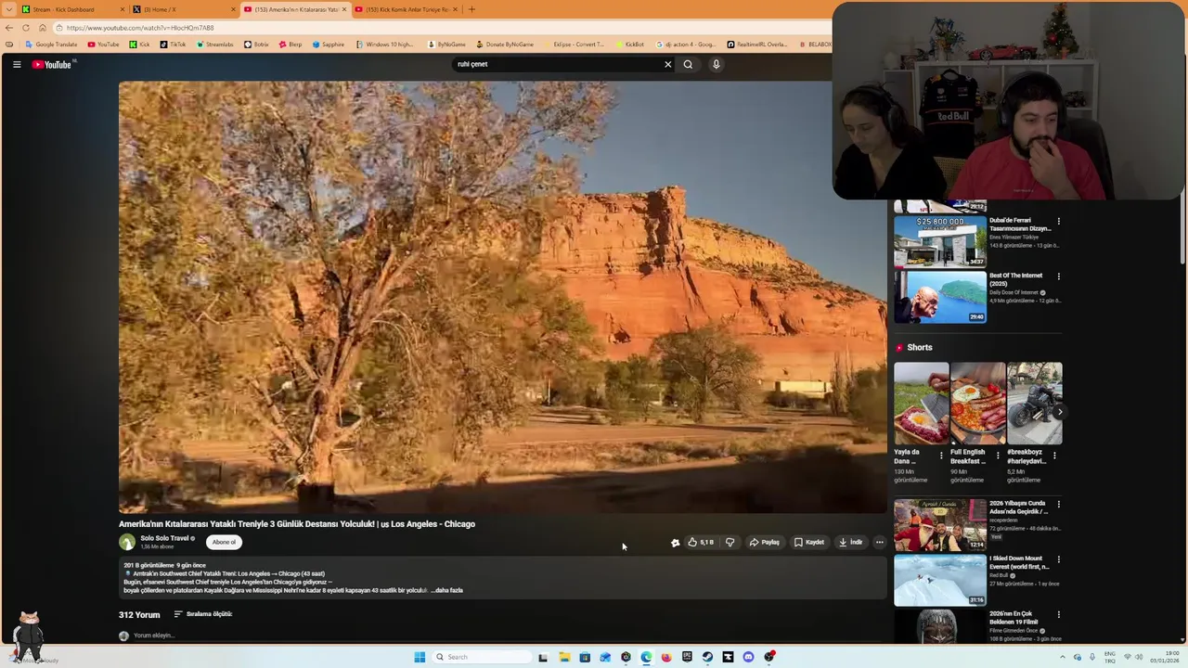The image size is (1188, 668).
Task: Show next Shorts with the right chevron
Action: pos(1059,412)
